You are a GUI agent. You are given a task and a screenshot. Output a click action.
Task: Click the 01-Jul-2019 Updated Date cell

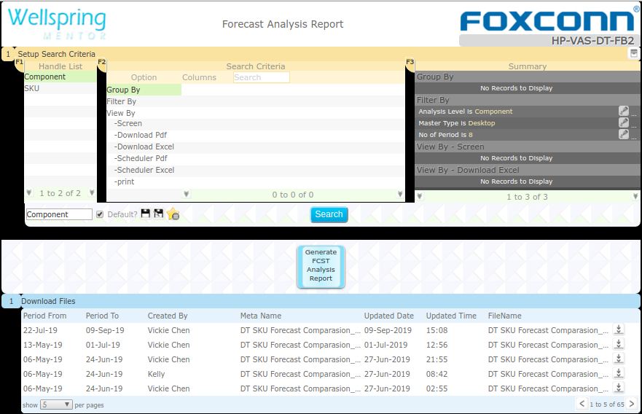click(385, 345)
